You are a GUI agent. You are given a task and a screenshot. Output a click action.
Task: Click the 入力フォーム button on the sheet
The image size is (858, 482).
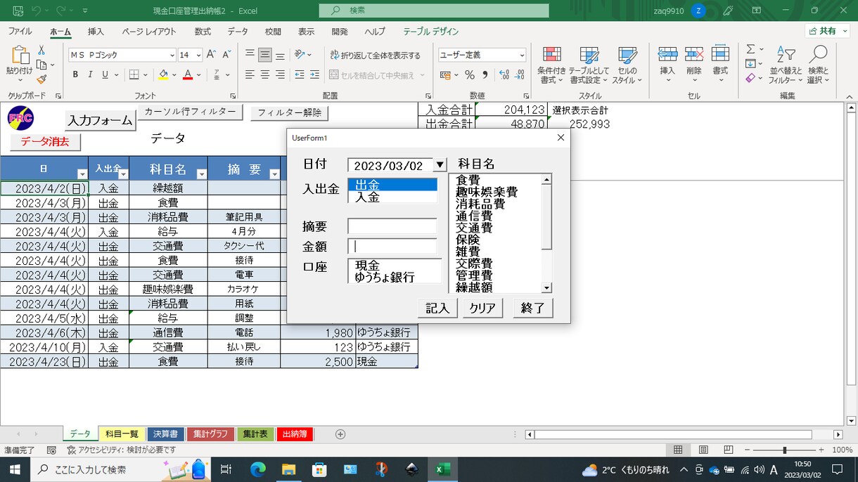pos(100,121)
